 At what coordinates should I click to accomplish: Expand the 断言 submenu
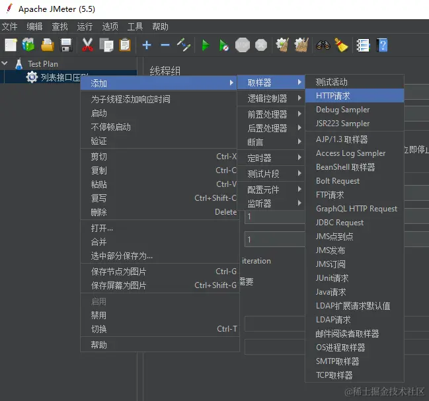(271, 142)
